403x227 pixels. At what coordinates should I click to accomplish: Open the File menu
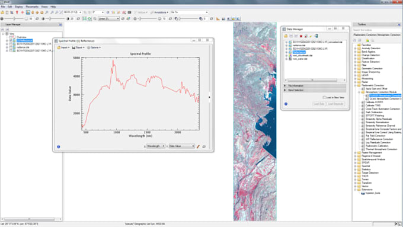click(x=3, y=7)
